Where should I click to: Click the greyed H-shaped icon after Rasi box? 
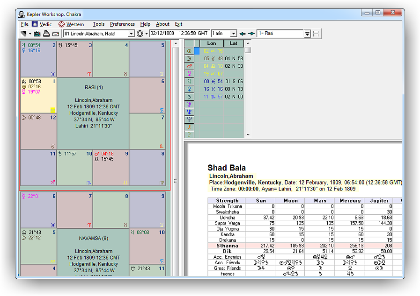click(x=316, y=34)
